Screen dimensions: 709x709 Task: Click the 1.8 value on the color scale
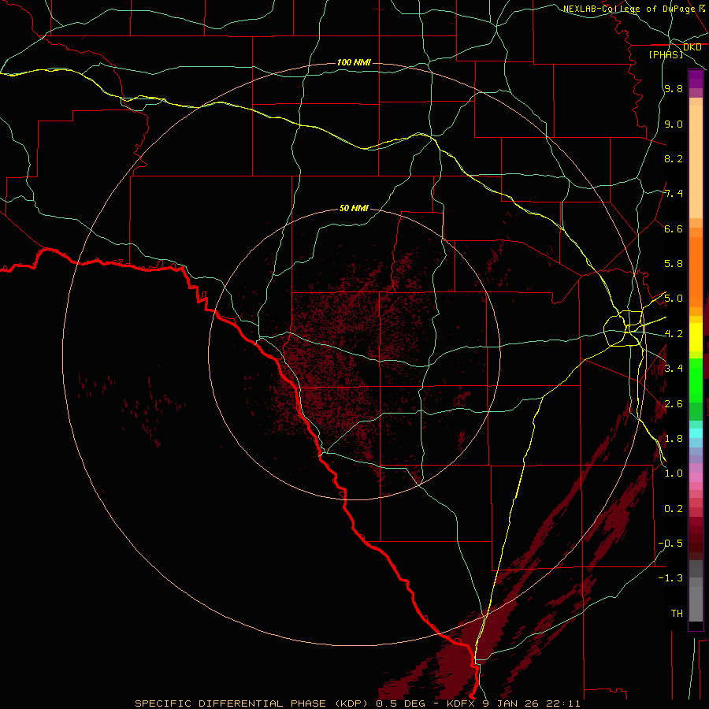click(674, 439)
